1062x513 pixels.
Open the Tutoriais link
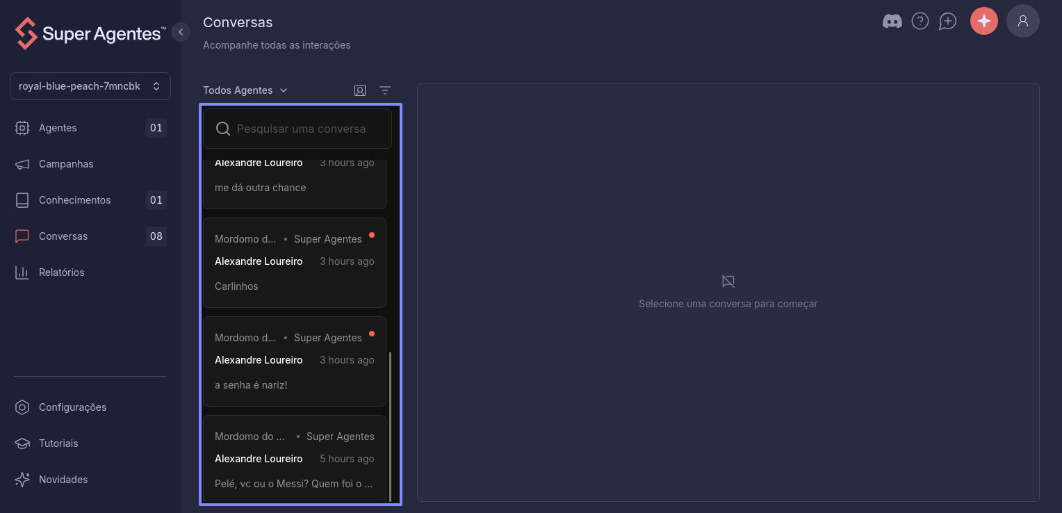[90, 443]
